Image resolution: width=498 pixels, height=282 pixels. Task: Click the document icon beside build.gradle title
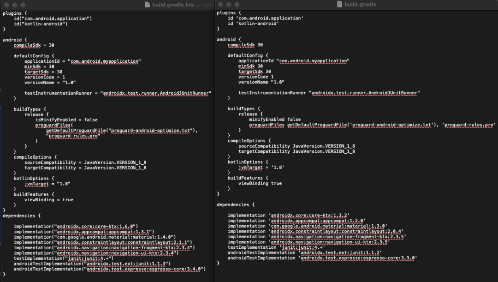(x=339, y=4)
